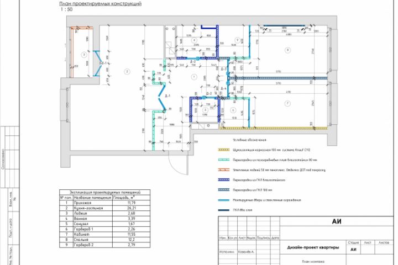This screenshot has width=398, height=265.
Task: Click the 'Листов' title block header
Action: tap(384, 243)
